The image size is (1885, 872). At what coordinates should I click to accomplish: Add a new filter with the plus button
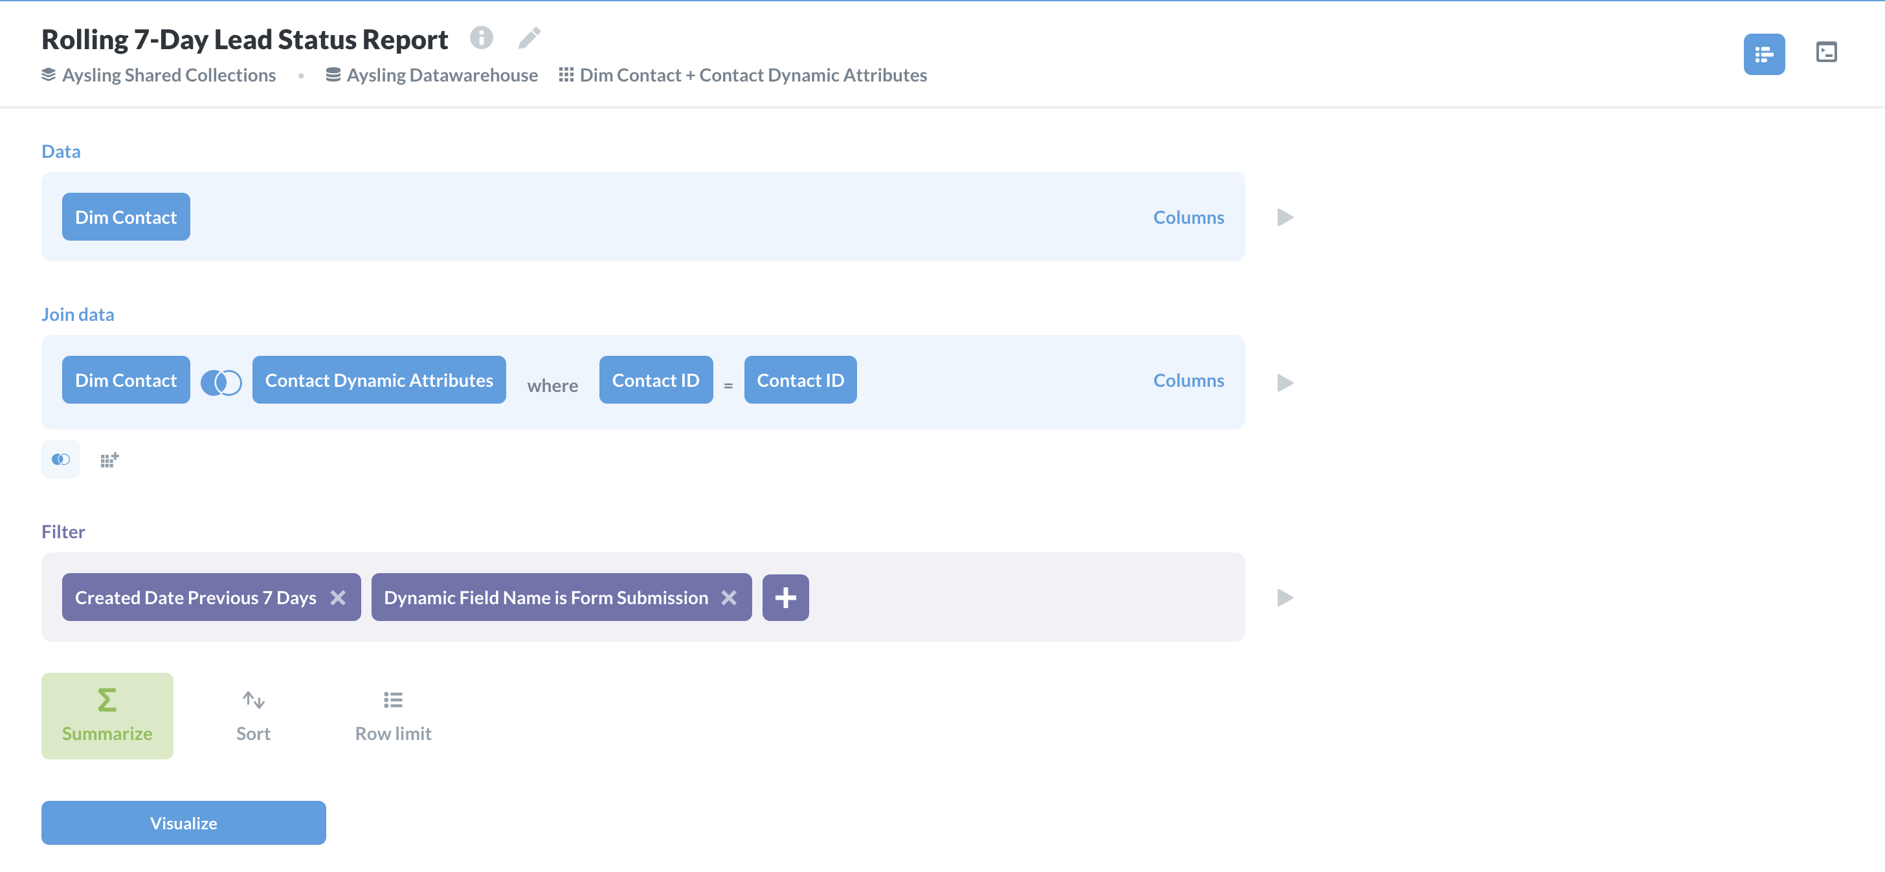click(x=785, y=598)
